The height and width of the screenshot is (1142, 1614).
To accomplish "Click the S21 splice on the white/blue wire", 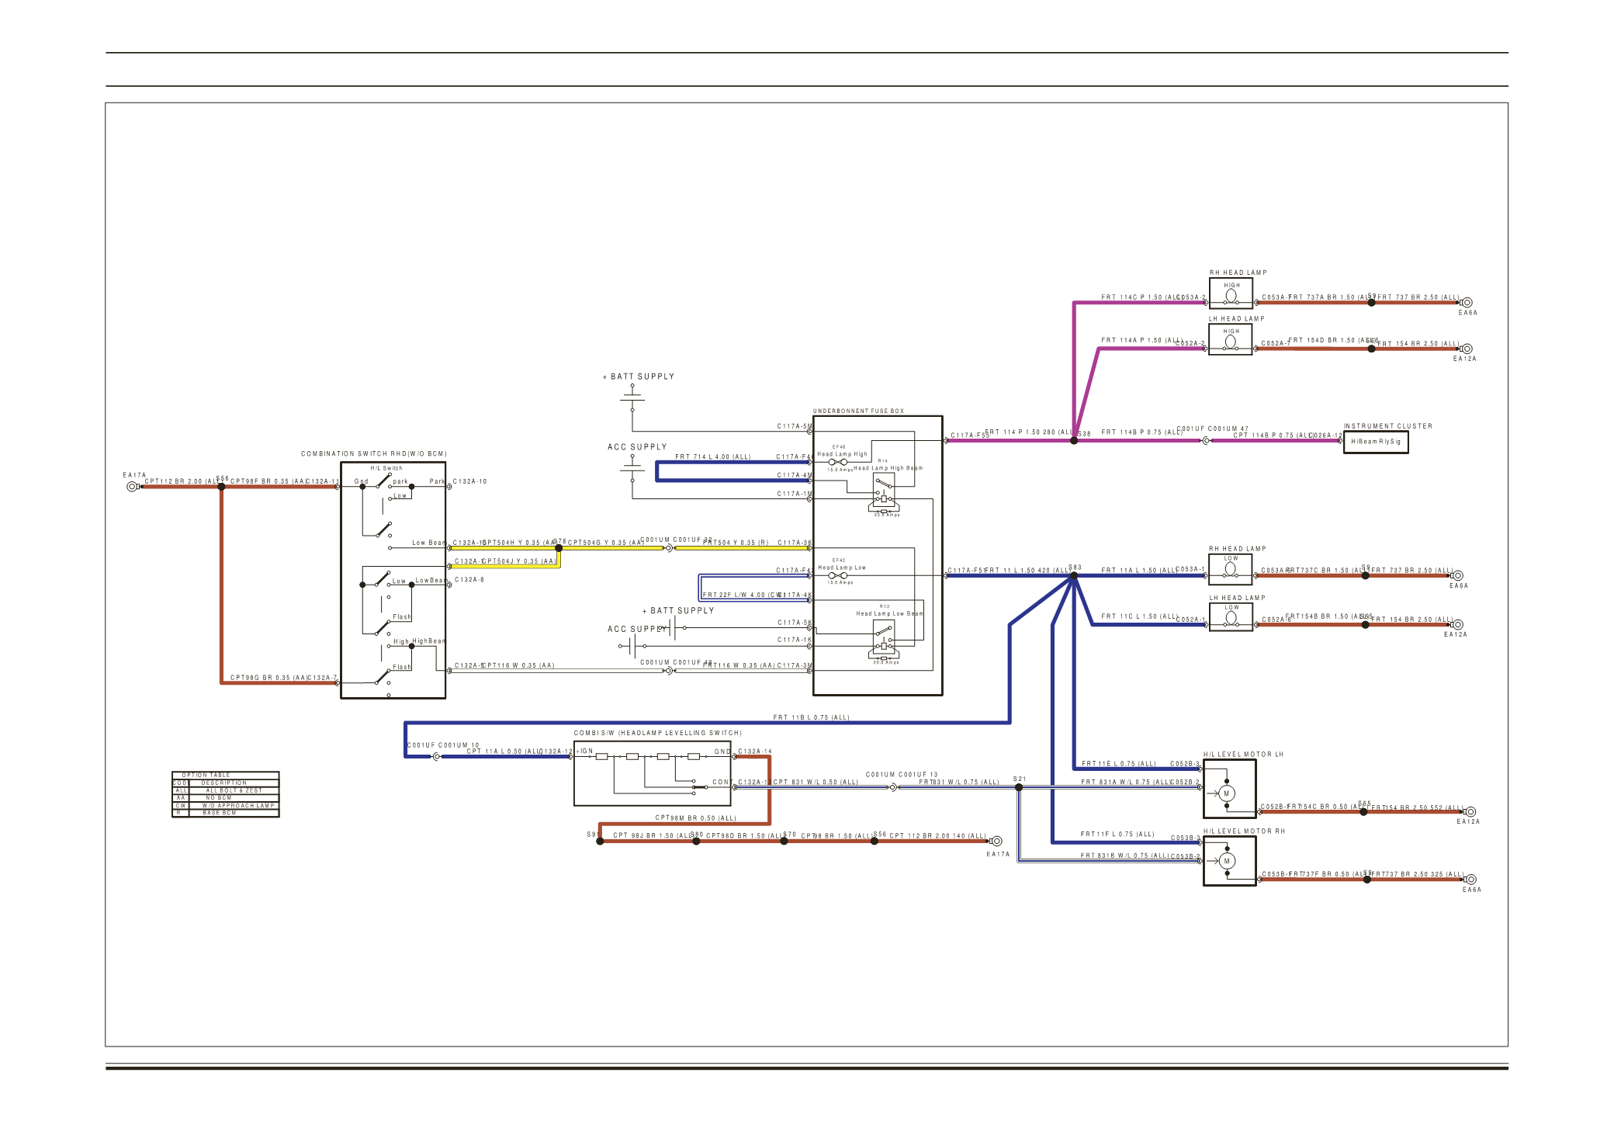I will (x=1019, y=787).
